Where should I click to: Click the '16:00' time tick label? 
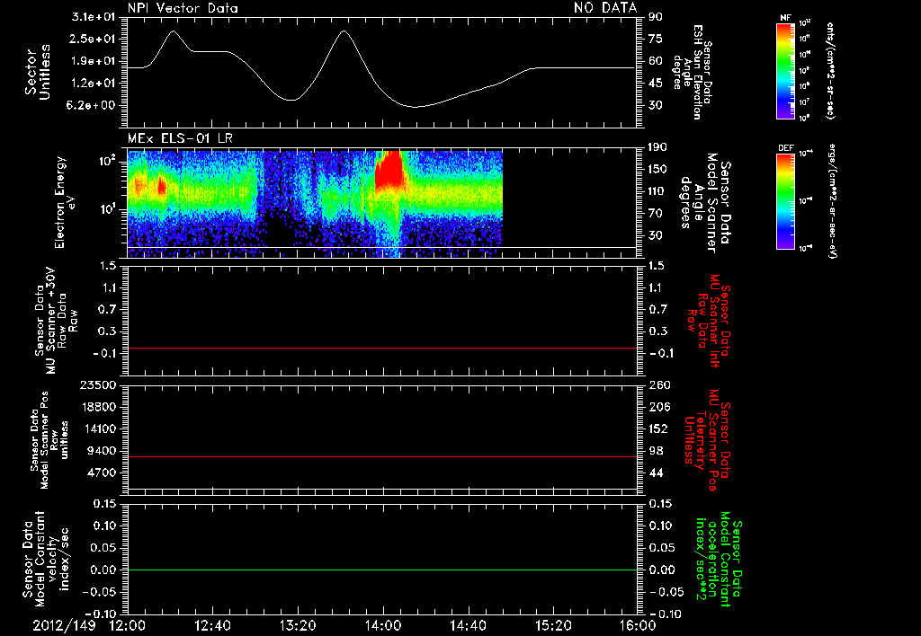(x=638, y=625)
